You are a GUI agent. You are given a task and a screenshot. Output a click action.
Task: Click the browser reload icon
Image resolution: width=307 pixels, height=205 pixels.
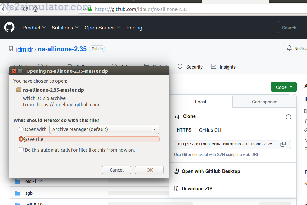click(25, 9)
